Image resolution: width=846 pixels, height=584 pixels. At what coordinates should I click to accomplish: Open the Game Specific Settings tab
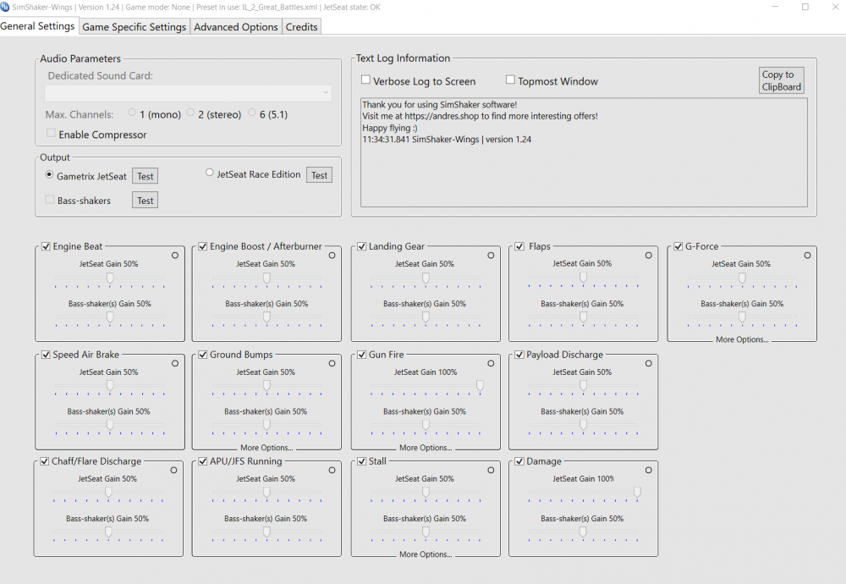coord(135,27)
